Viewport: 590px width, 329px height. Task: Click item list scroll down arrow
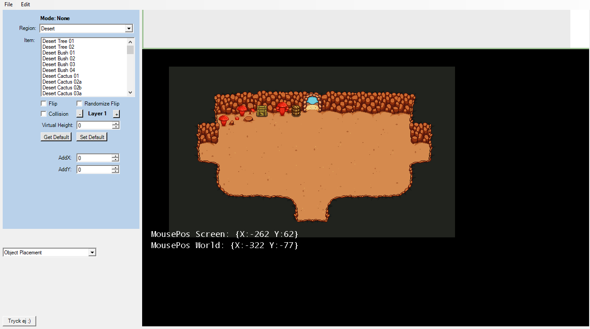click(131, 93)
